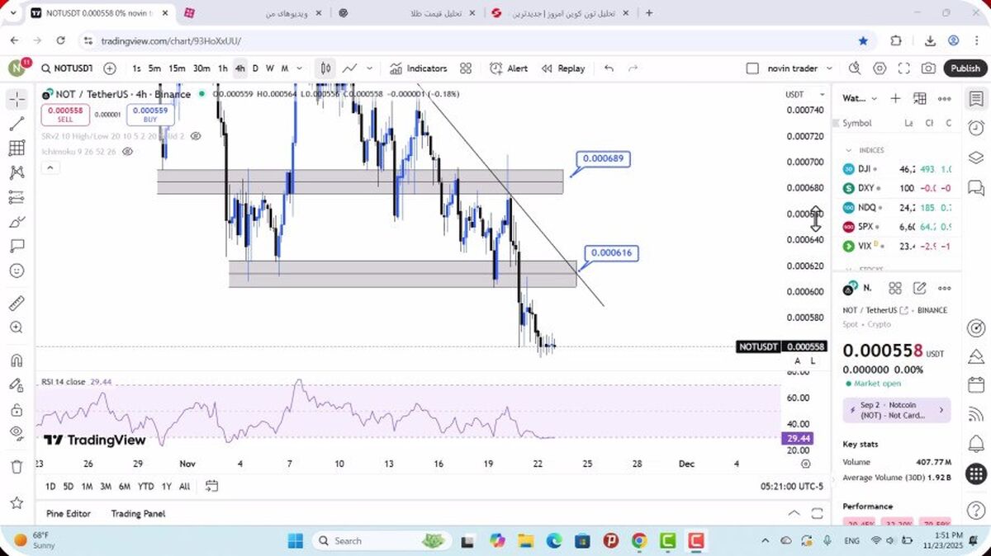Set the 3M date range

[106, 486]
